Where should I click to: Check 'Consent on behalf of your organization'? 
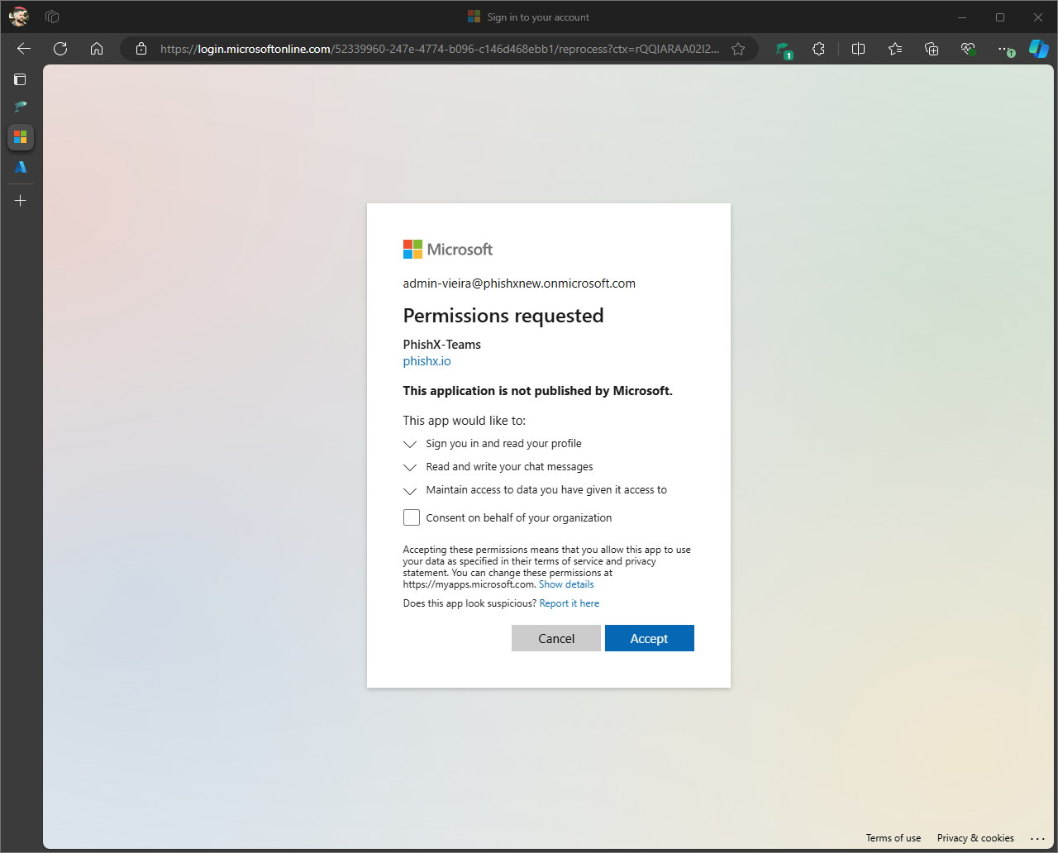point(412,517)
